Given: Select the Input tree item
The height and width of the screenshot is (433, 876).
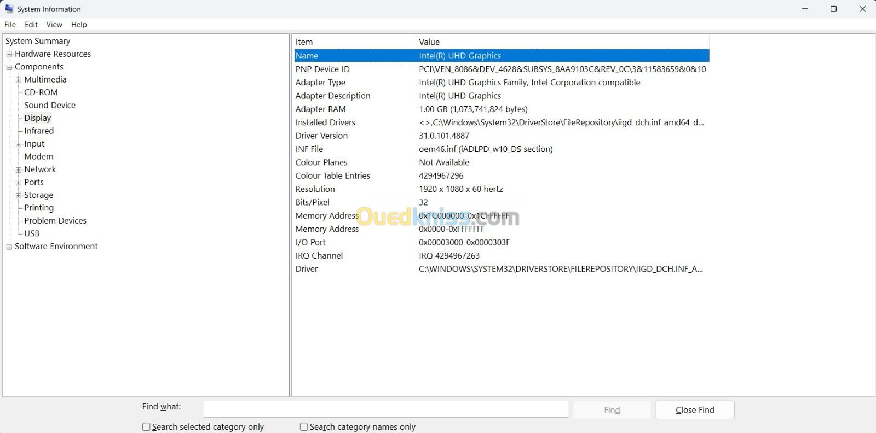Looking at the screenshot, I should [x=34, y=144].
